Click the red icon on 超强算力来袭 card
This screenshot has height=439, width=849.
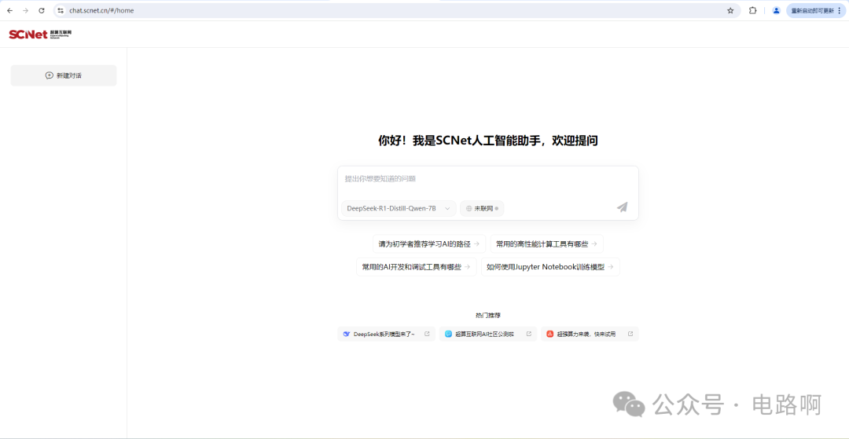click(x=550, y=334)
